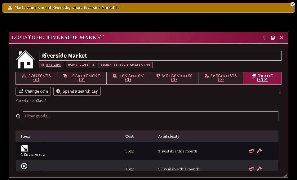The width and height of the screenshot is (297, 180).
Task: Click the coins icon for Silver Arrow
Action: click(x=251, y=151)
